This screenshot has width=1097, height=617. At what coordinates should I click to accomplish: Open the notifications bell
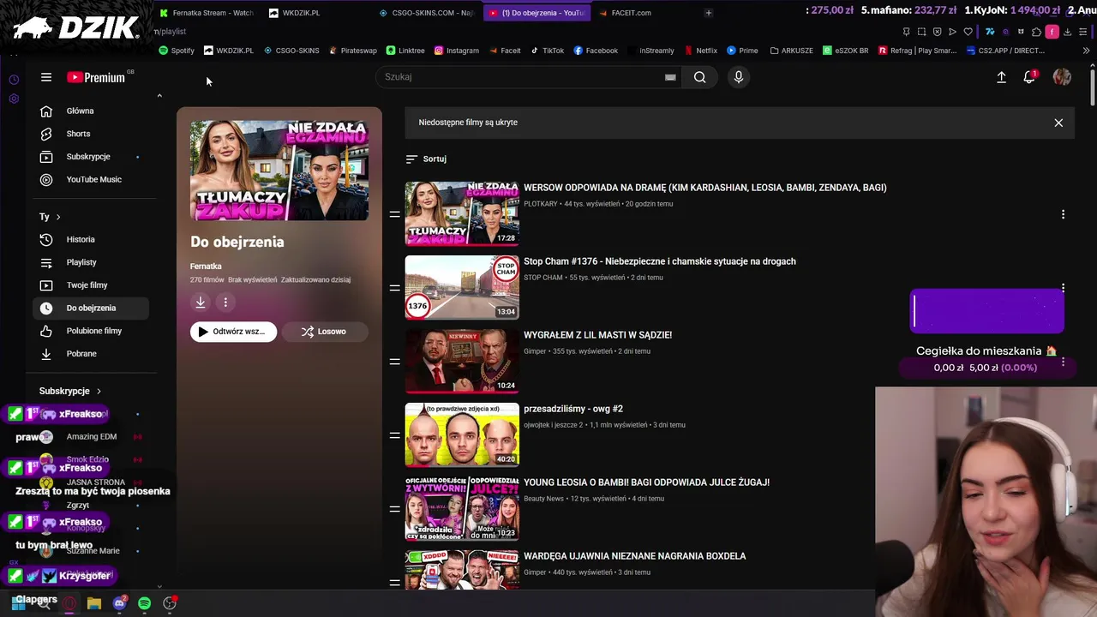point(1029,77)
